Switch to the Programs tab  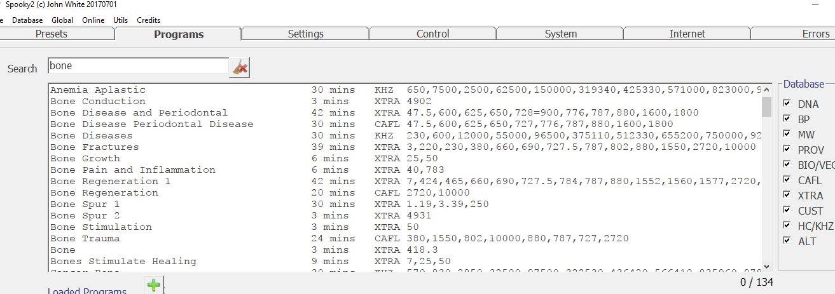pyautogui.click(x=179, y=34)
